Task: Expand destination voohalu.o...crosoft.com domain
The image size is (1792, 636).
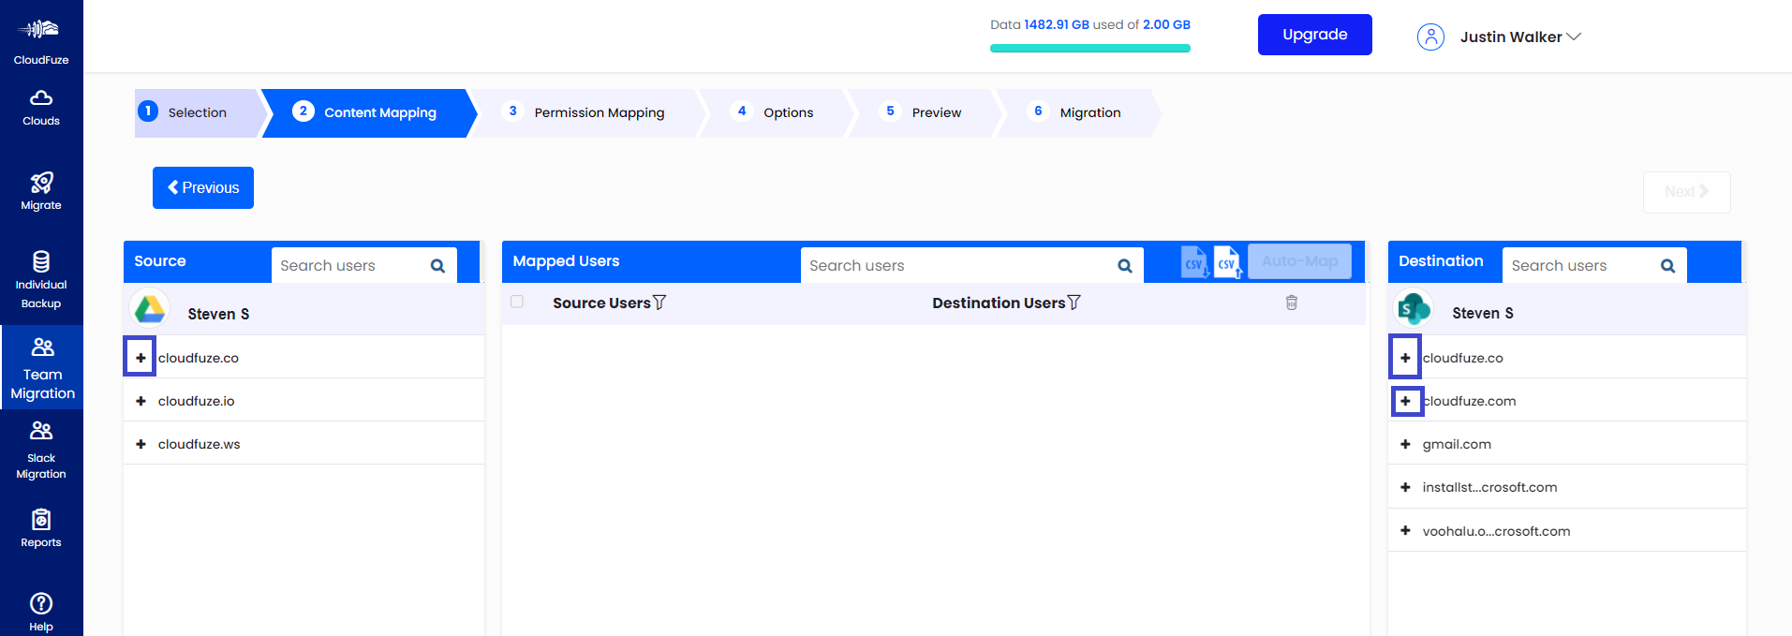Action: click(1405, 531)
